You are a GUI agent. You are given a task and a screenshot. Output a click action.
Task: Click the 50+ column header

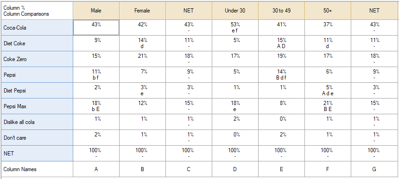pyautogui.click(x=328, y=11)
